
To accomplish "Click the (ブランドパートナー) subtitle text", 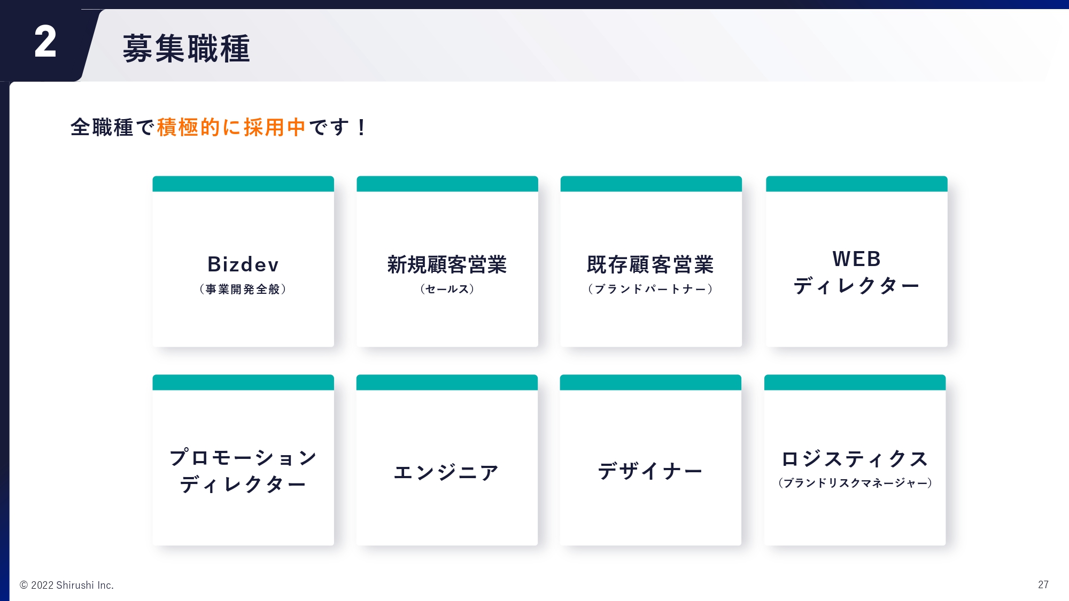I will [650, 289].
